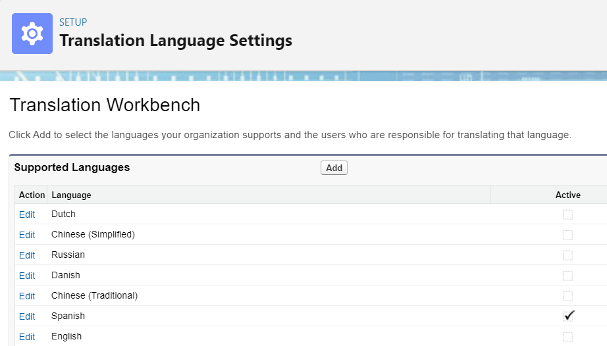Click the Active column header

coord(568,195)
